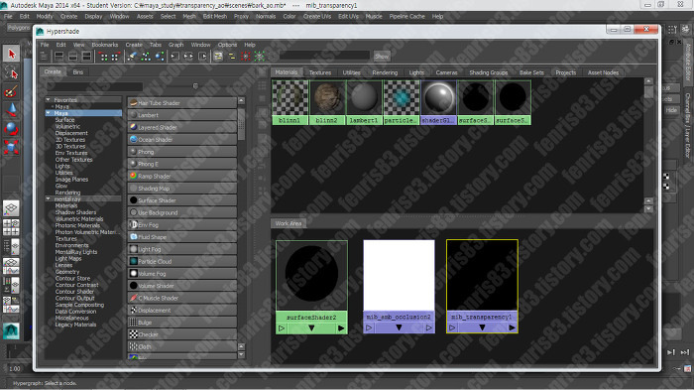Click the Rotate tool red sphere icon
694x390 pixels.
(11, 129)
